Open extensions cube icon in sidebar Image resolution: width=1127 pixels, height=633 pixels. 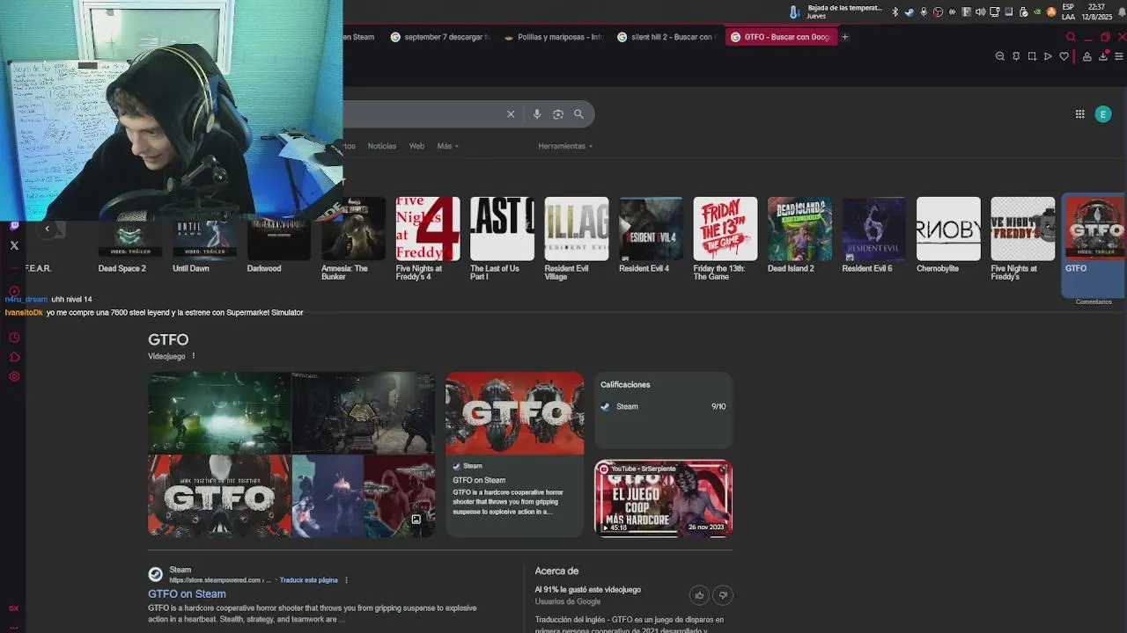pos(14,357)
